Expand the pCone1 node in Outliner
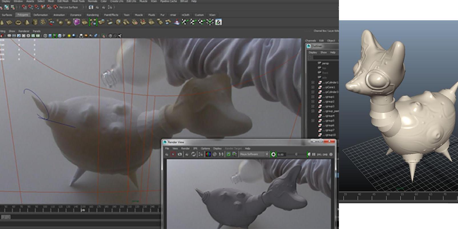Viewport: 458px width, 229px height. point(313,87)
